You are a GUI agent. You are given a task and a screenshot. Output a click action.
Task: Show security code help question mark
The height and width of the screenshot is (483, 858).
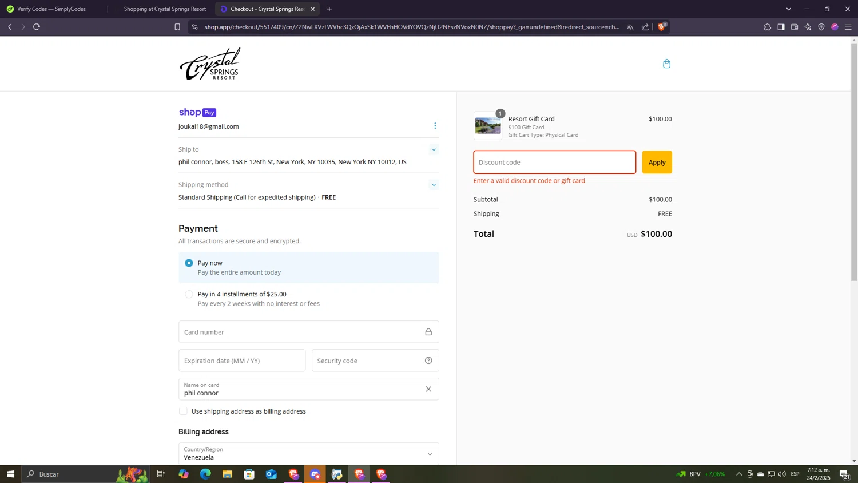428,361
